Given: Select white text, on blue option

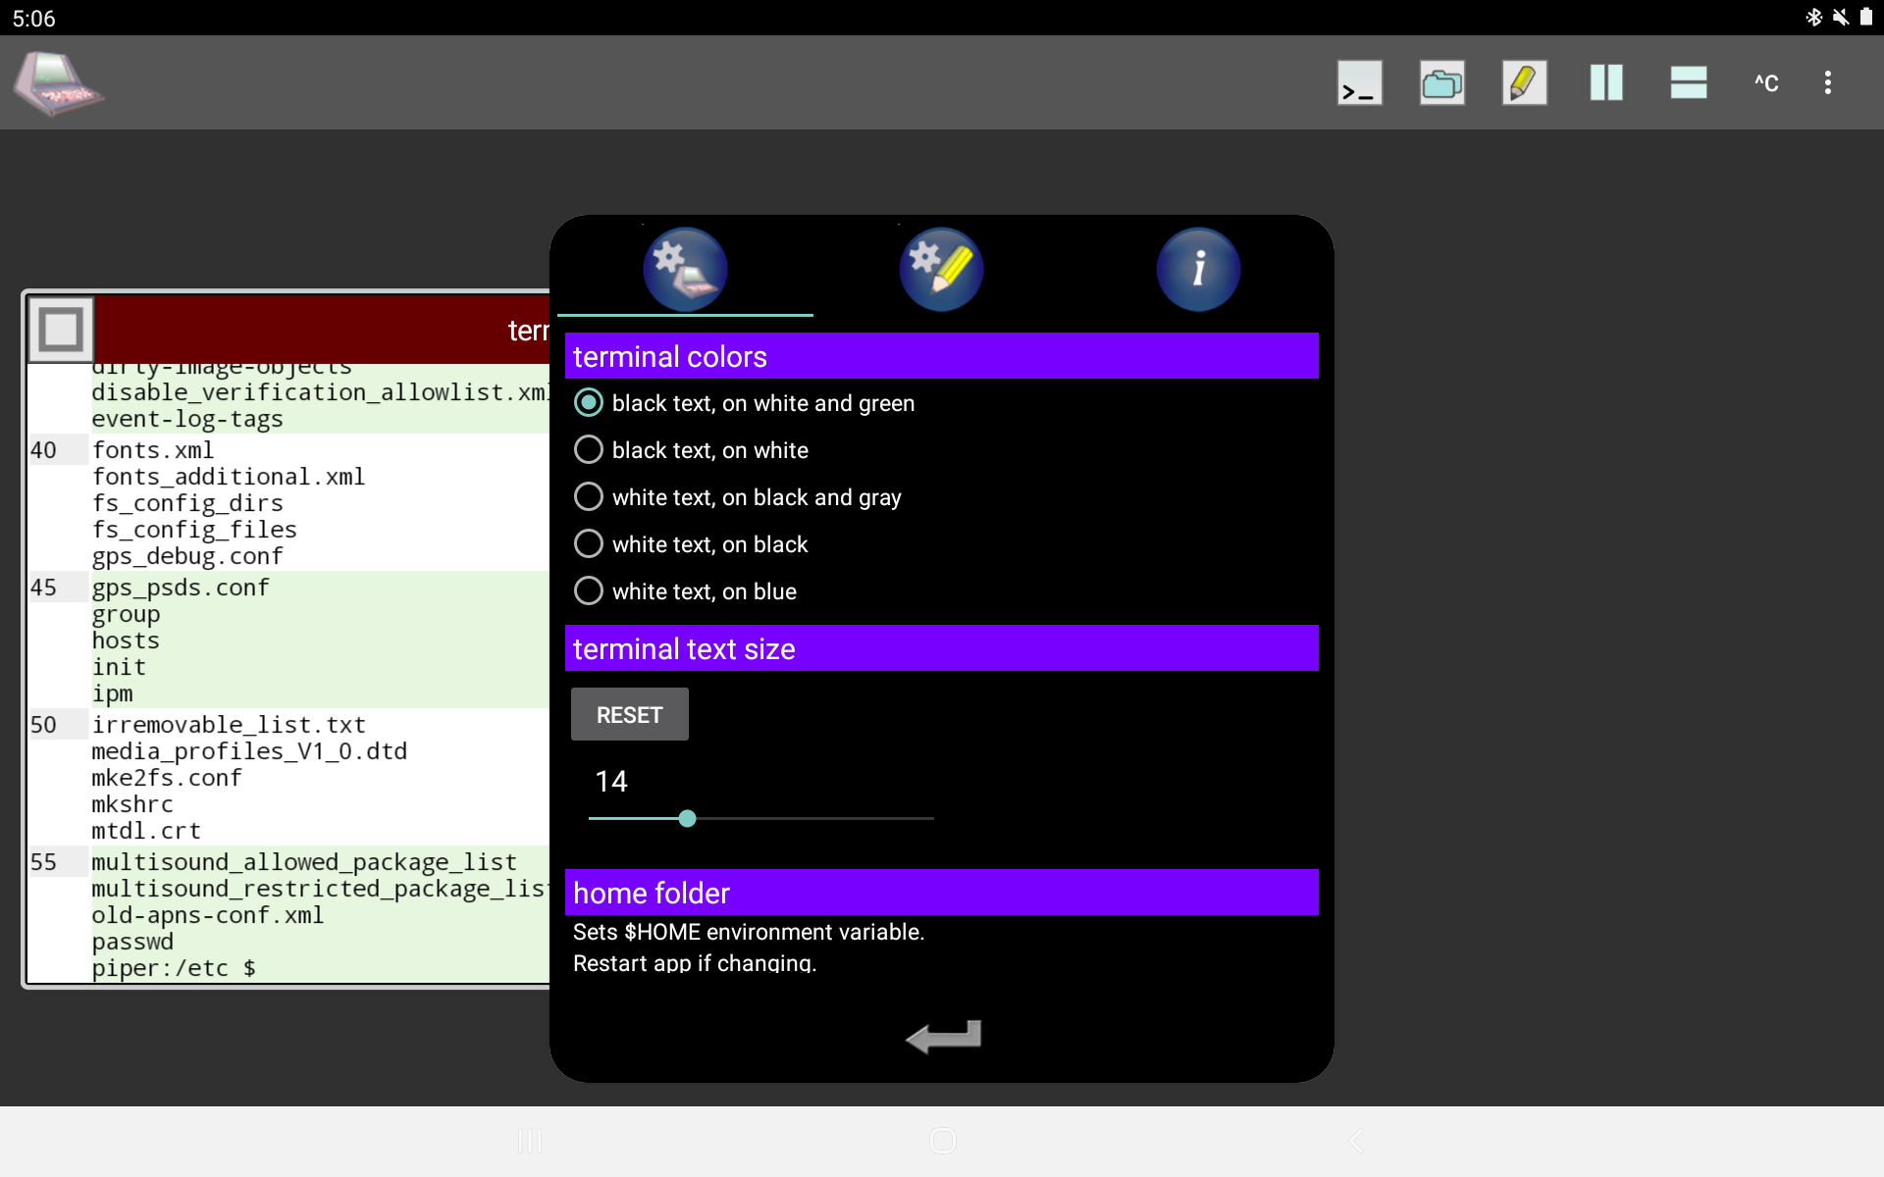Looking at the screenshot, I should tap(589, 591).
